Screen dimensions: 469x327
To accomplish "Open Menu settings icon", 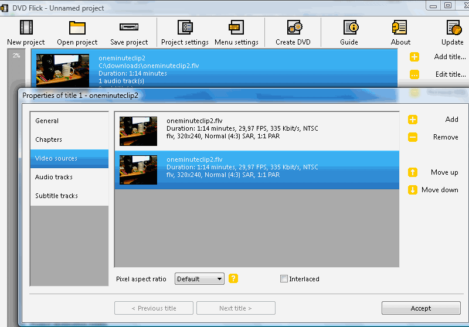I will click(x=236, y=27).
